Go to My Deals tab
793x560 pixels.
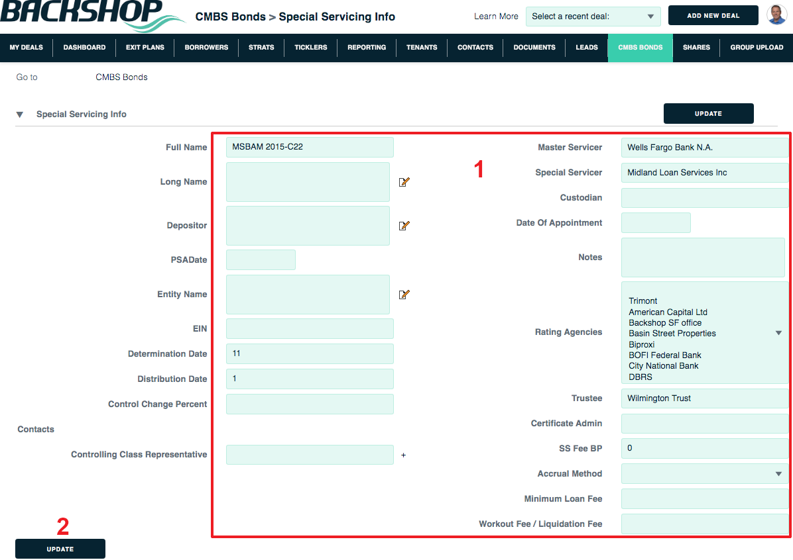pyautogui.click(x=27, y=48)
